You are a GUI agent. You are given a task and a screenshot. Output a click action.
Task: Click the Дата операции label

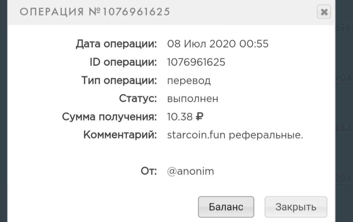tap(116, 44)
